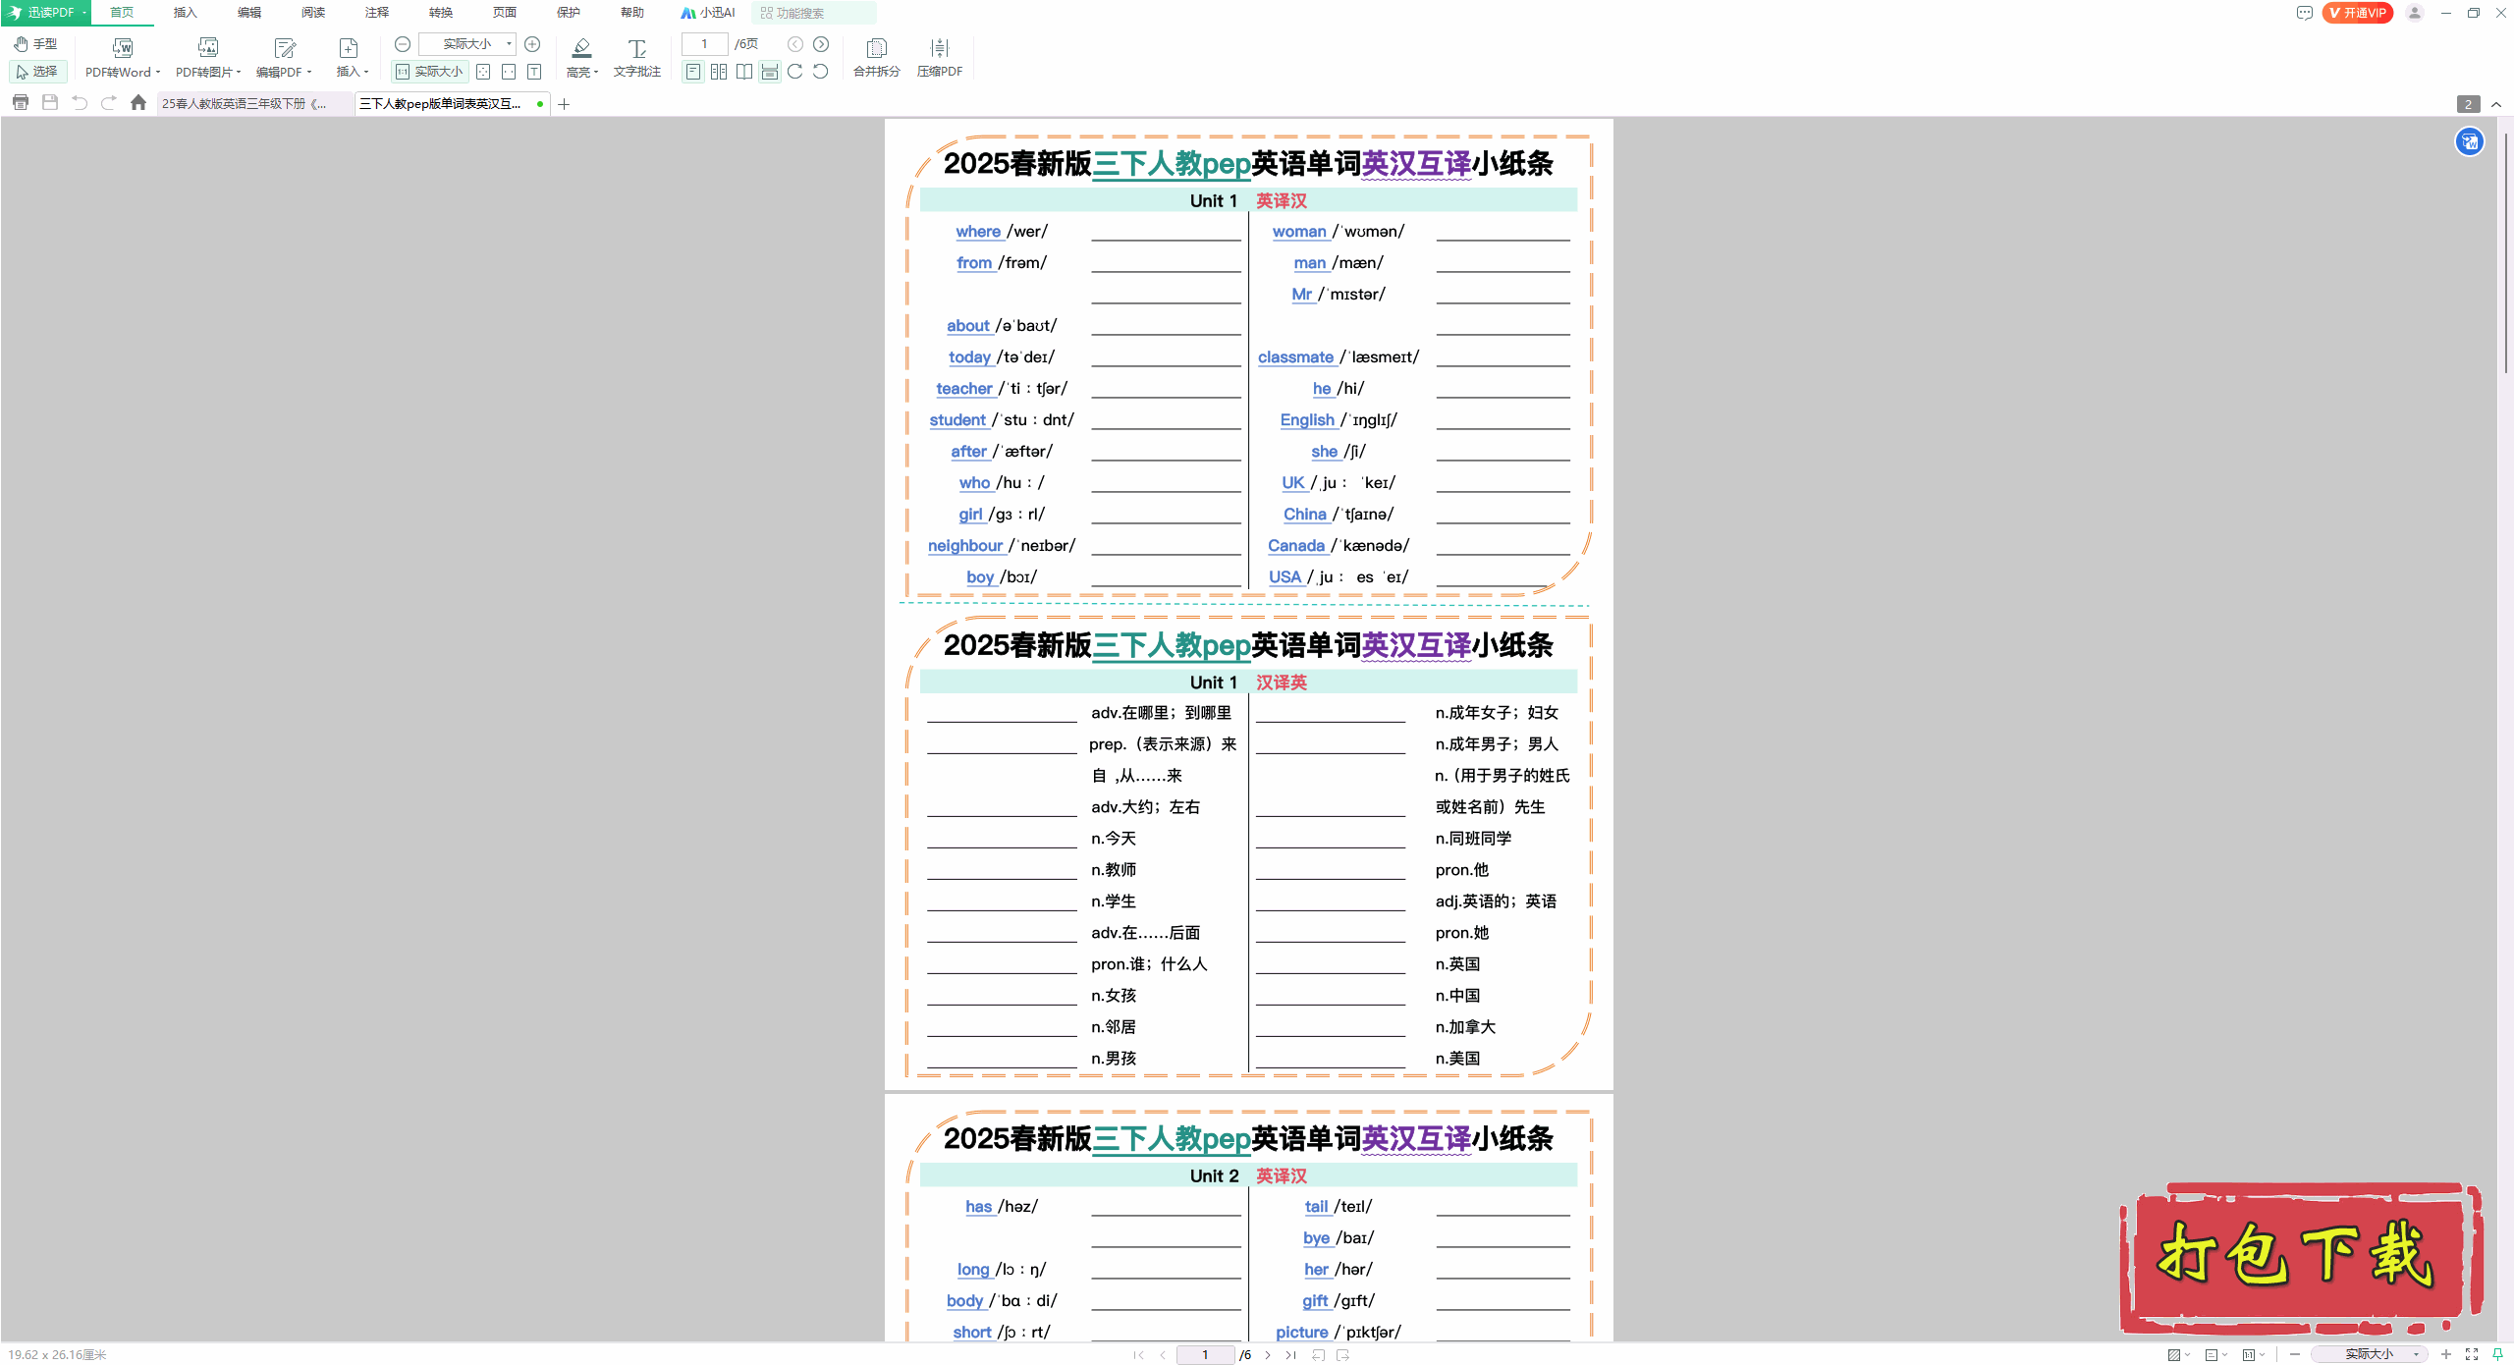Print the document with printer icon
The height and width of the screenshot is (1365, 2514).
click(21, 103)
